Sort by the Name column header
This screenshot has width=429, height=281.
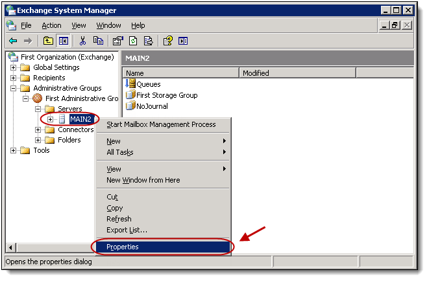[181, 73]
